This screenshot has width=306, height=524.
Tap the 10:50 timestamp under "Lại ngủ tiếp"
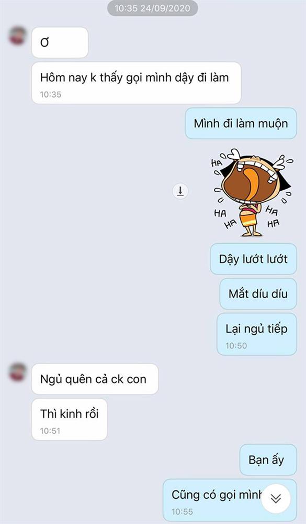[x=236, y=345]
